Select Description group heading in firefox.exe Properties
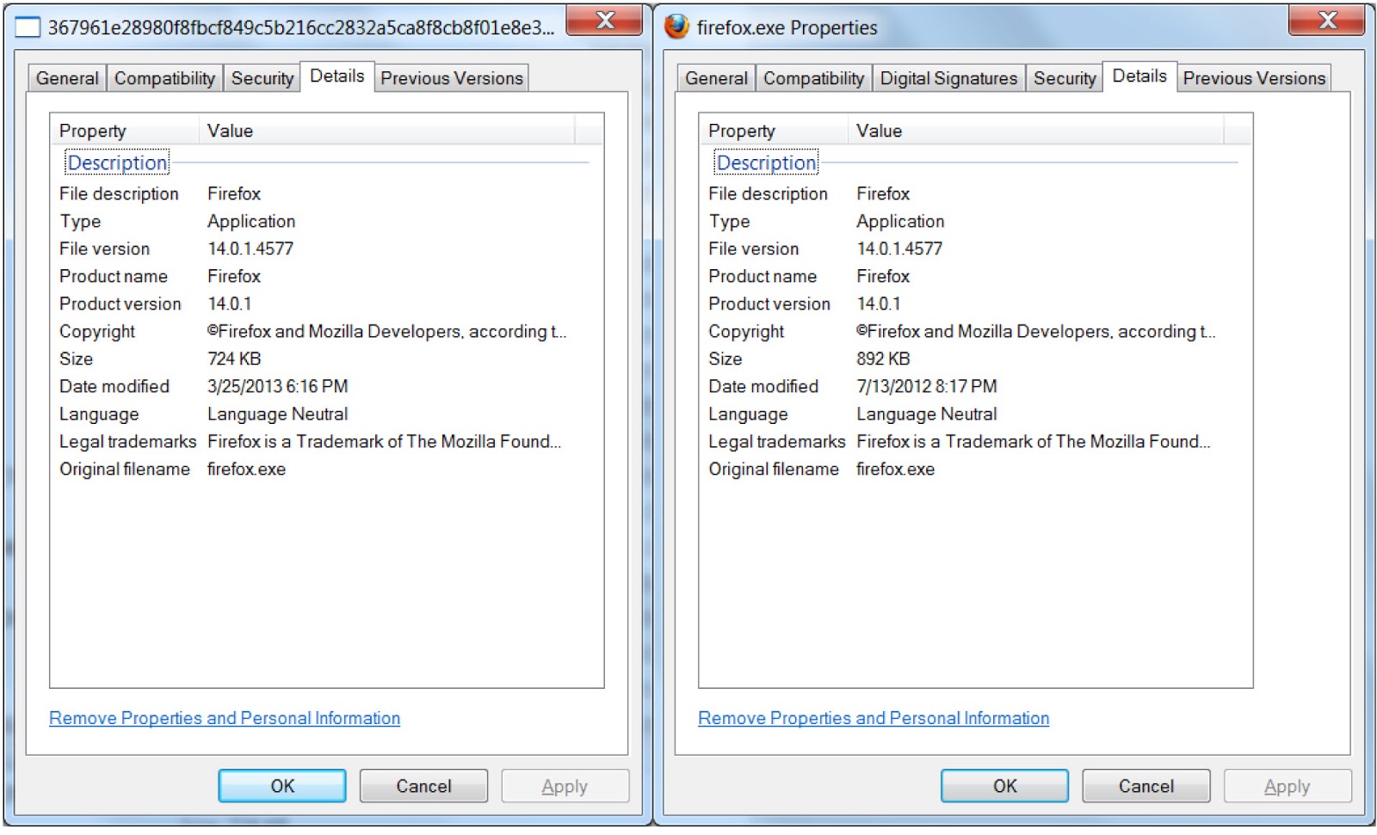This screenshot has width=1377, height=835. pos(766,163)
